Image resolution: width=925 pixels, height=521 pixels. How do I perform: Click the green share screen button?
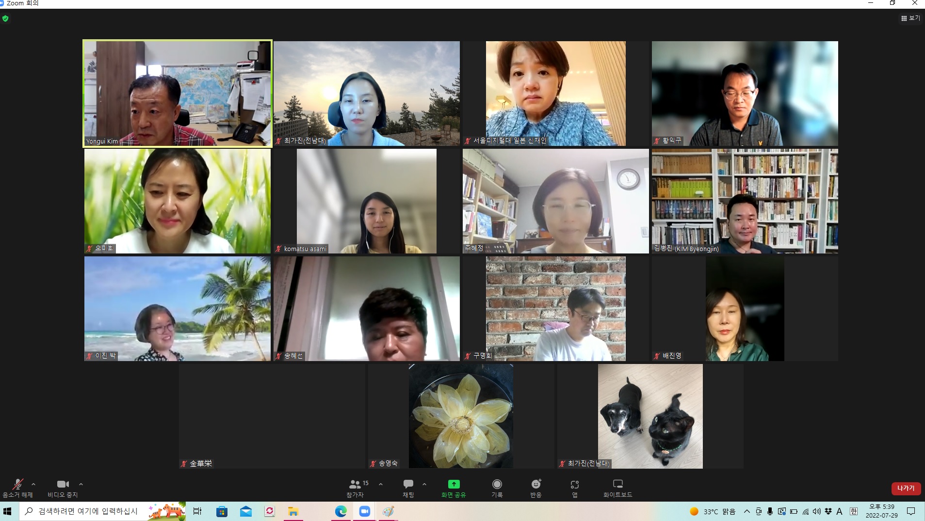pyautogui.click(x=454, y=488)
